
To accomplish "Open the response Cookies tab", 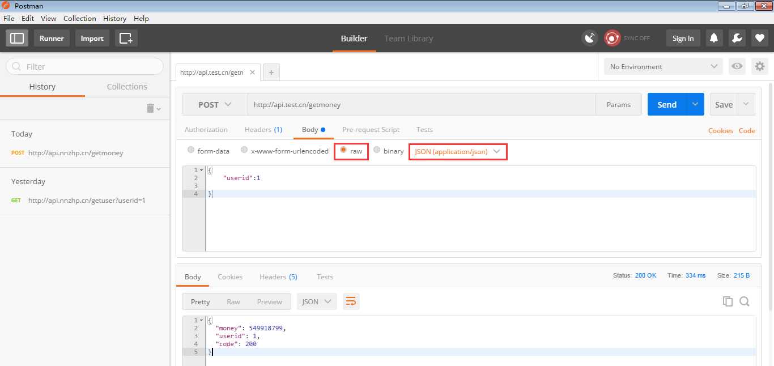I will 230,277.
